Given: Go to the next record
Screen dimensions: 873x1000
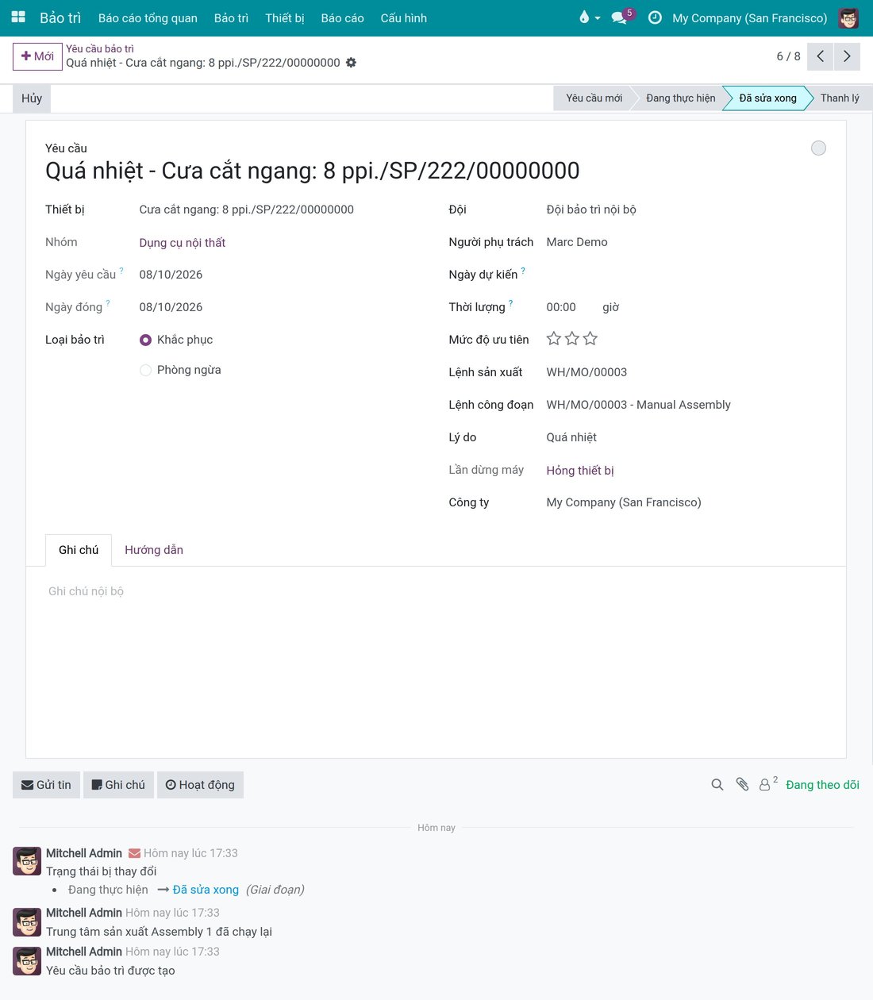Looking at the screenshot, I should click(847, 56).
